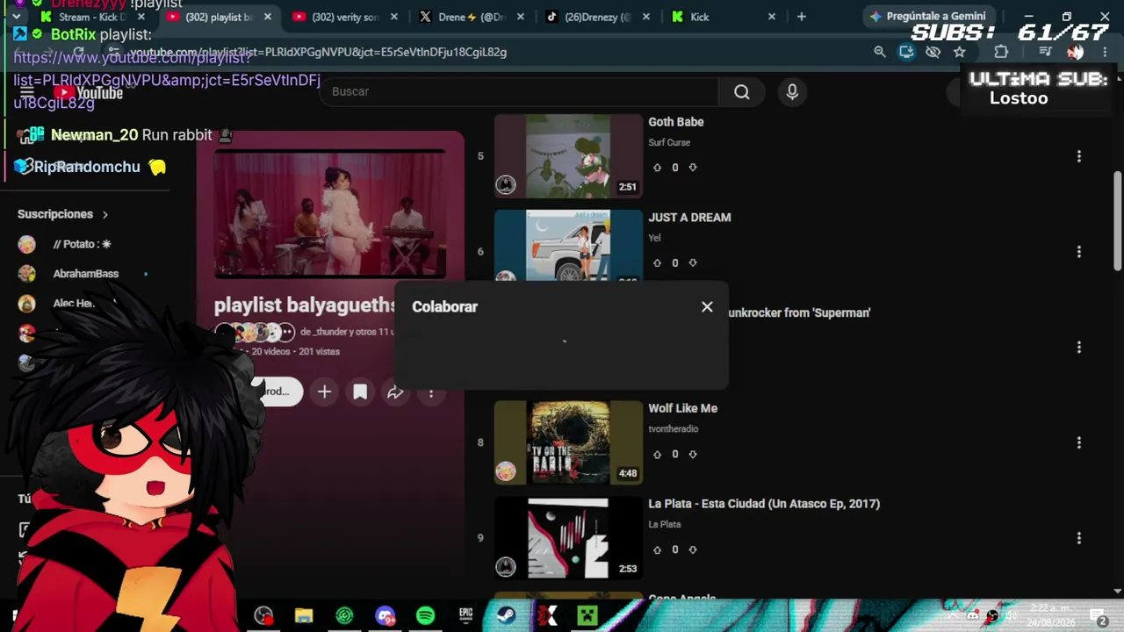Open the zoom magnifier in the address bar
Screen dimensions: 1124x632
pos(879,52)
